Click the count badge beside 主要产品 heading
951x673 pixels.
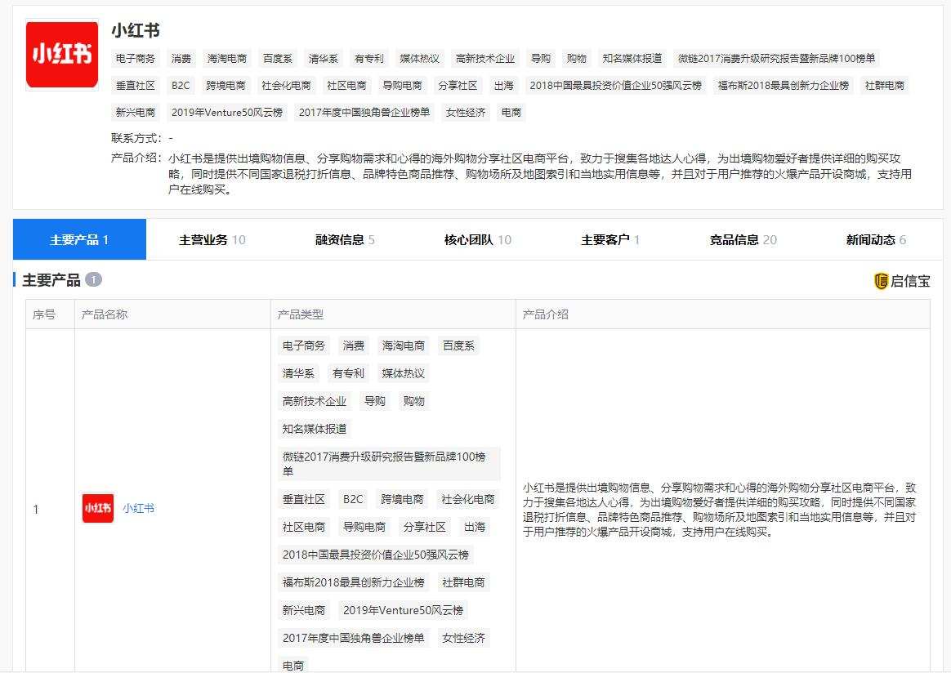pyautogui.click(x=93, y=279)
